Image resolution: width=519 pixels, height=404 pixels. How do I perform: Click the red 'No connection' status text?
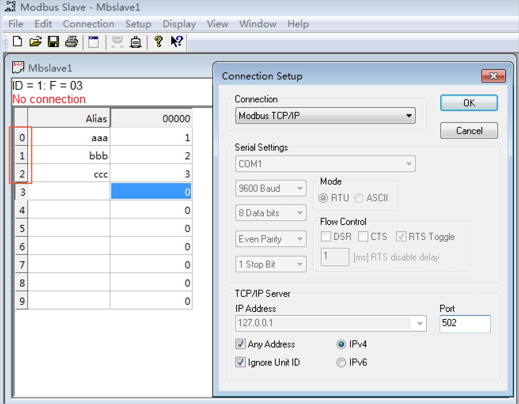(x=49, y=99)
